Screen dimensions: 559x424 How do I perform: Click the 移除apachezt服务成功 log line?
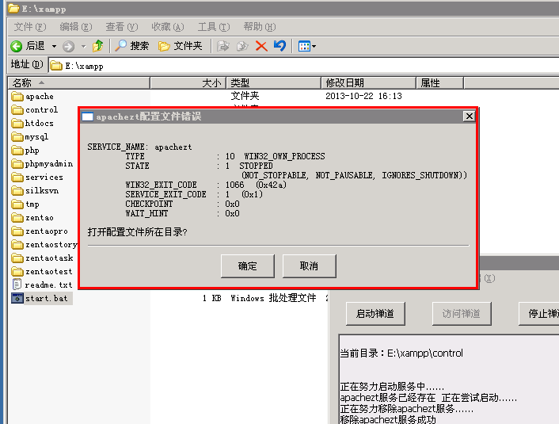point(388,419)
